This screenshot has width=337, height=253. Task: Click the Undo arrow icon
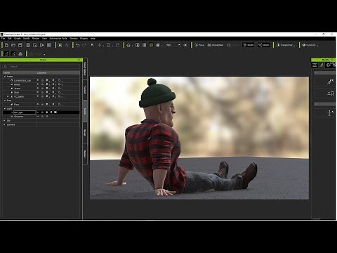(x=78, y=45)
